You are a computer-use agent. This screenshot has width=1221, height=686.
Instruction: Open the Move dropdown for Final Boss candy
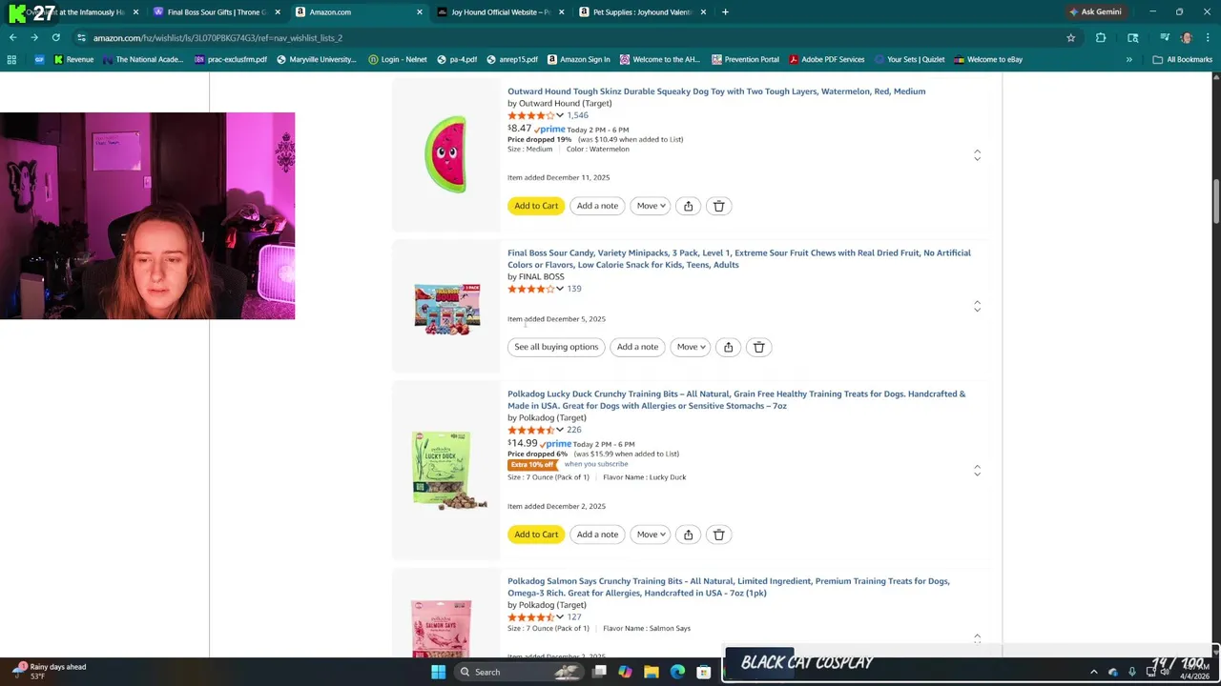(691, 347)
